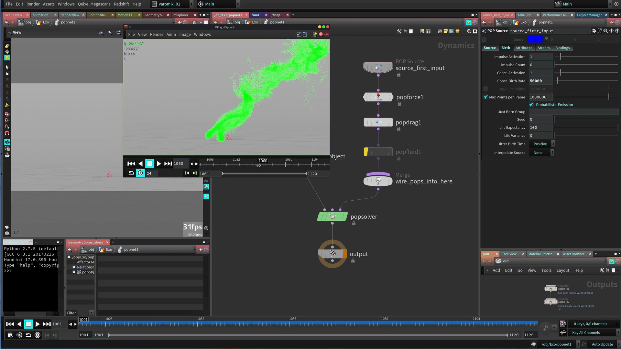
Task: Switch to the Attributes tab of the POP Source
Action: [x=524, y=48]
